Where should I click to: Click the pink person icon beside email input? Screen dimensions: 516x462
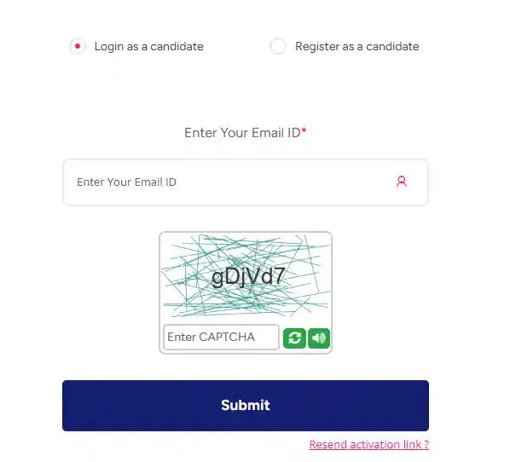(x=401, y=182)
